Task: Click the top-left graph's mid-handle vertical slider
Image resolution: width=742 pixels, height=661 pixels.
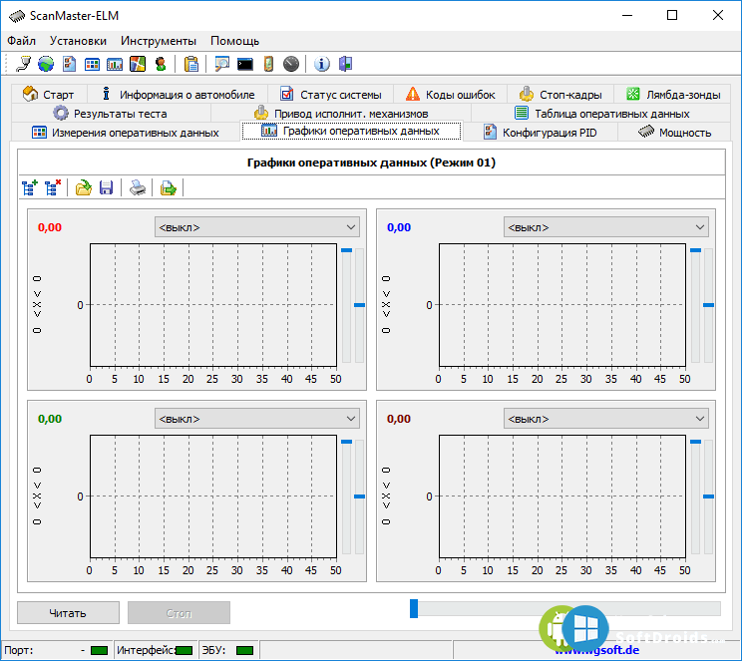Action: (360, 305)
